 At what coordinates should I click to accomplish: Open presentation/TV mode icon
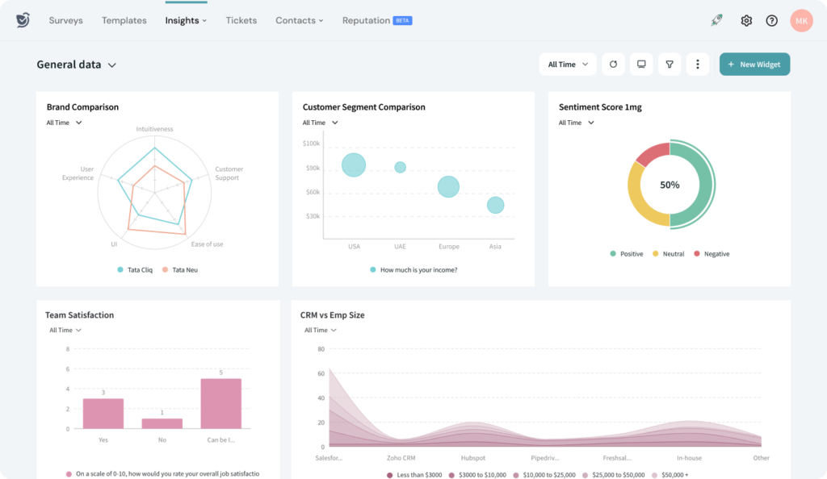tap(641, 64)
